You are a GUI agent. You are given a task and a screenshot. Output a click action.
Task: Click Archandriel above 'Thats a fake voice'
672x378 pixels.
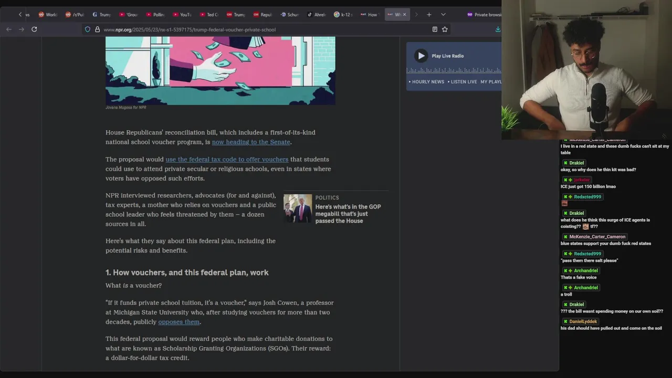click(x=586, y=270)
